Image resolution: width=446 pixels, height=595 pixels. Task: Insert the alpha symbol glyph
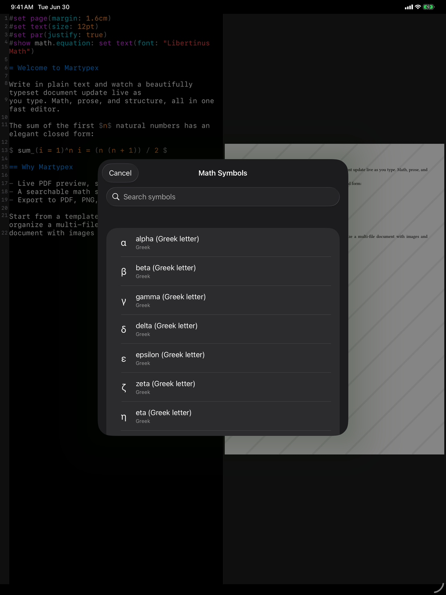coord(124,243)
